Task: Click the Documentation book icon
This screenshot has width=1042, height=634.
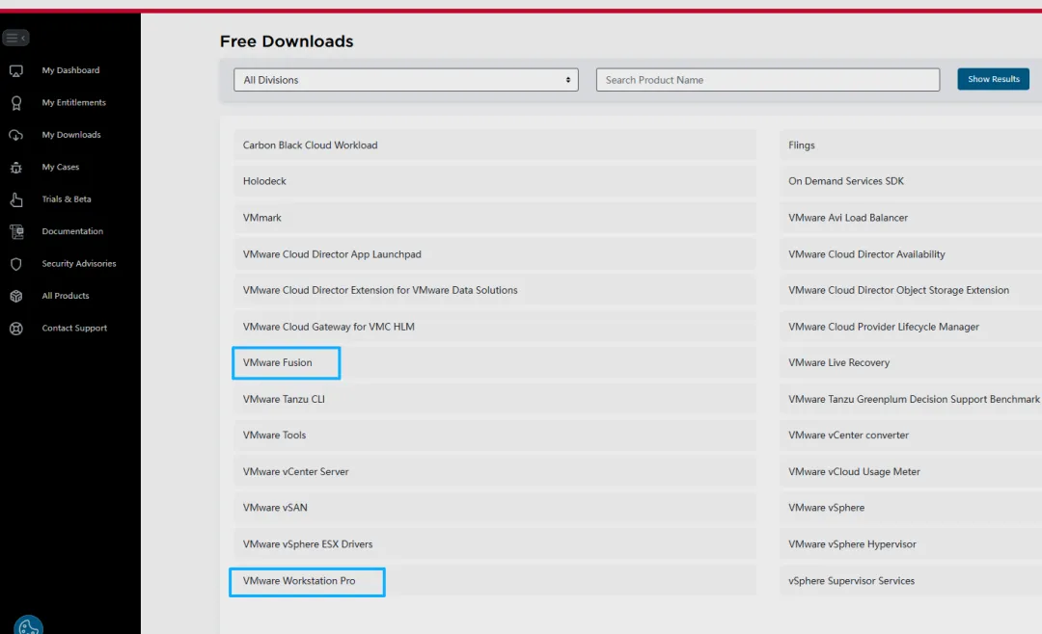Action: (x=16, y=231)
